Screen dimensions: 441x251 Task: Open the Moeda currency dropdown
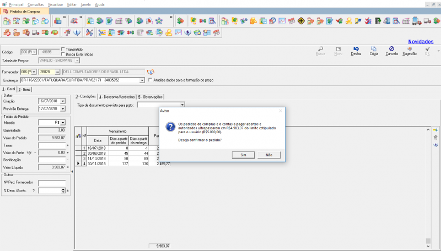pos(63,122)
